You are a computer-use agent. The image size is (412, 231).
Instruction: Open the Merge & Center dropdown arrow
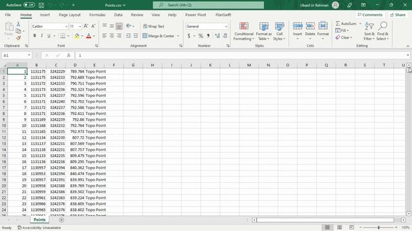pos(178,36)
